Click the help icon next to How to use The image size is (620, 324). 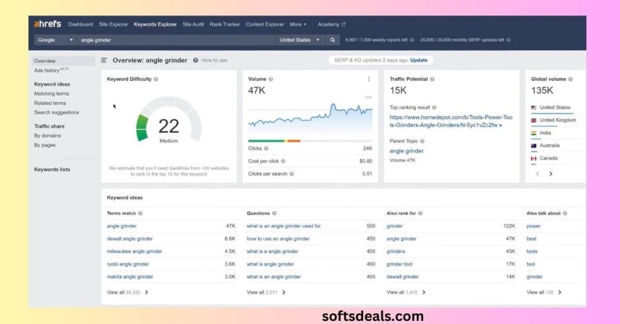196,60
